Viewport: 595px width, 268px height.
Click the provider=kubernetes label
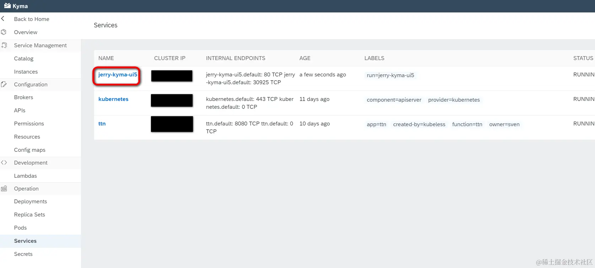tap(454, 100)
